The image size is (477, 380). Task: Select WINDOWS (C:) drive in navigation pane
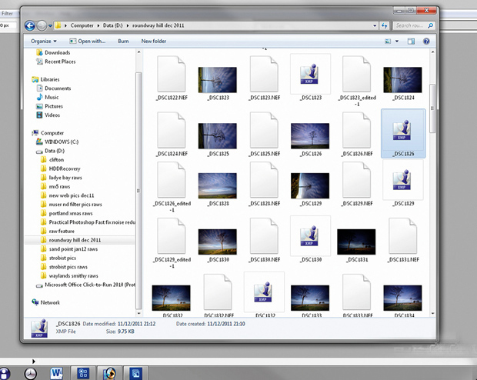coord(62,142)
